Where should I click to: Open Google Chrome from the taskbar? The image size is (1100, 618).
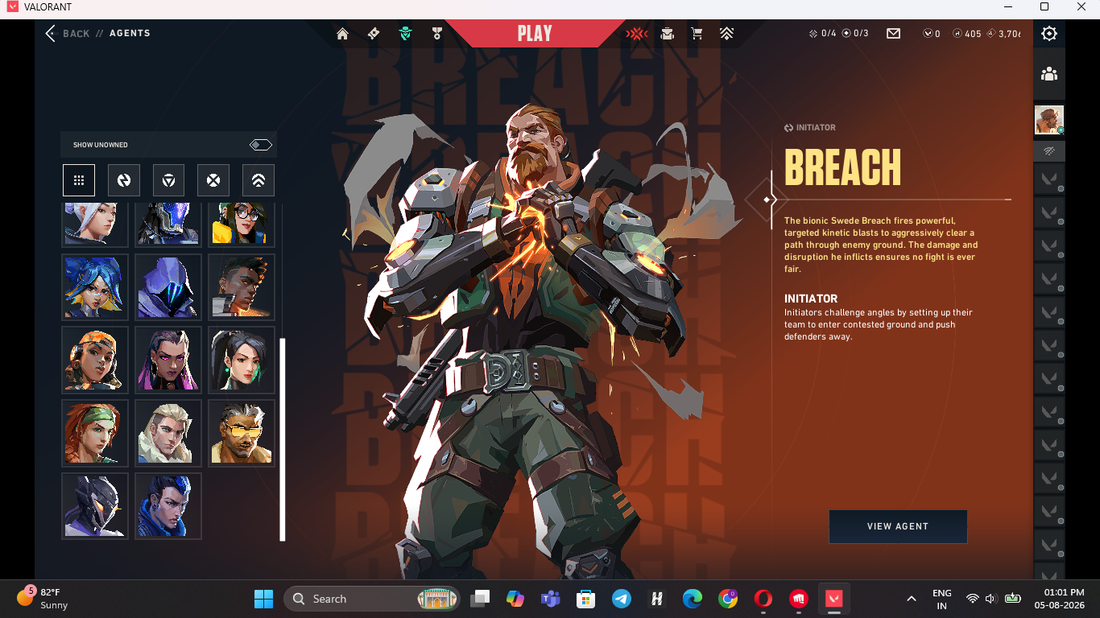tap(728, 599)
